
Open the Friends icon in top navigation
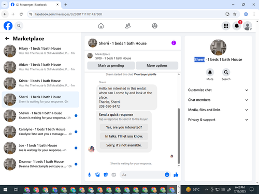[x=128, y=26]
